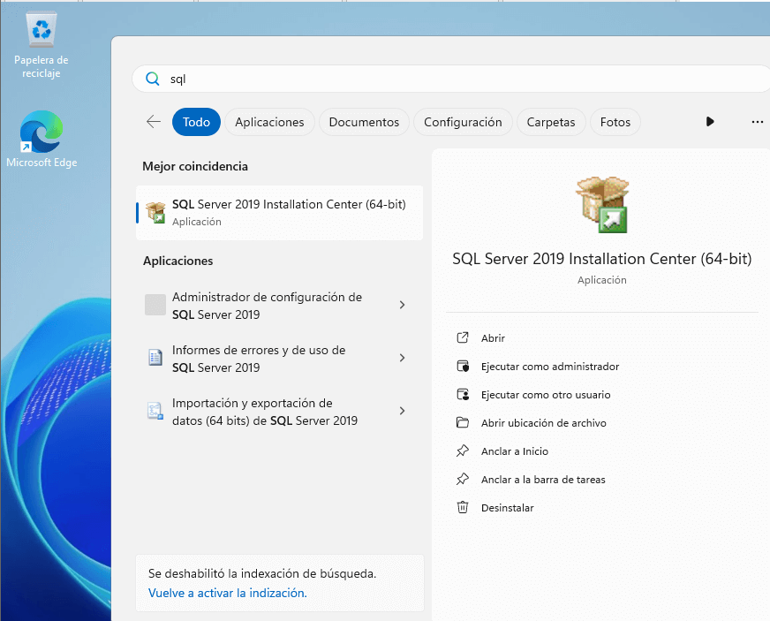
Task: Click the Mejor coincidencia heading
Action: [195, 166]
